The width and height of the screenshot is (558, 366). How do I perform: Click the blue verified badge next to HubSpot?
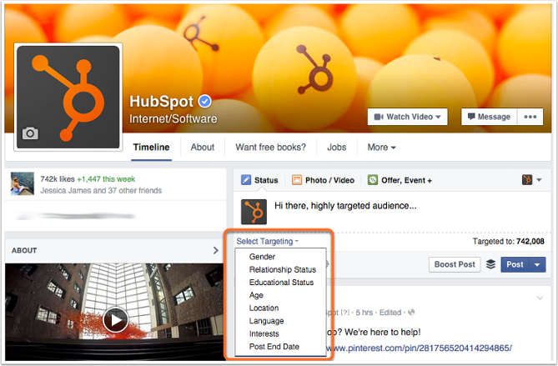[x=204, y=102]
